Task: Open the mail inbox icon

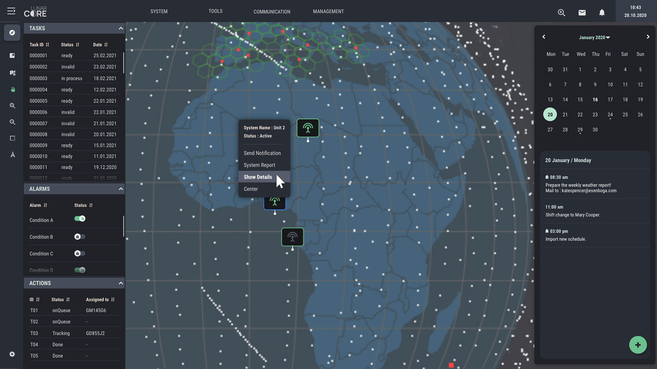Action: pos(582,13)
